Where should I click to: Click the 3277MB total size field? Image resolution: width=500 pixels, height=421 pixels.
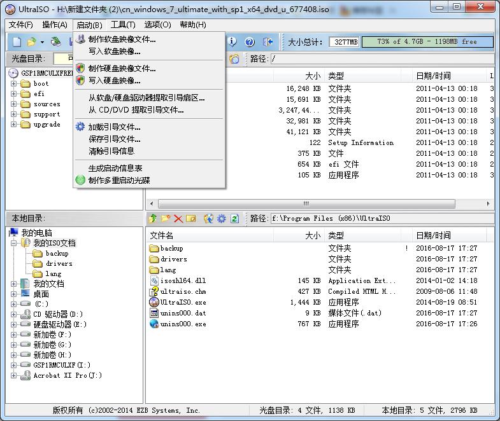(345, 42)
